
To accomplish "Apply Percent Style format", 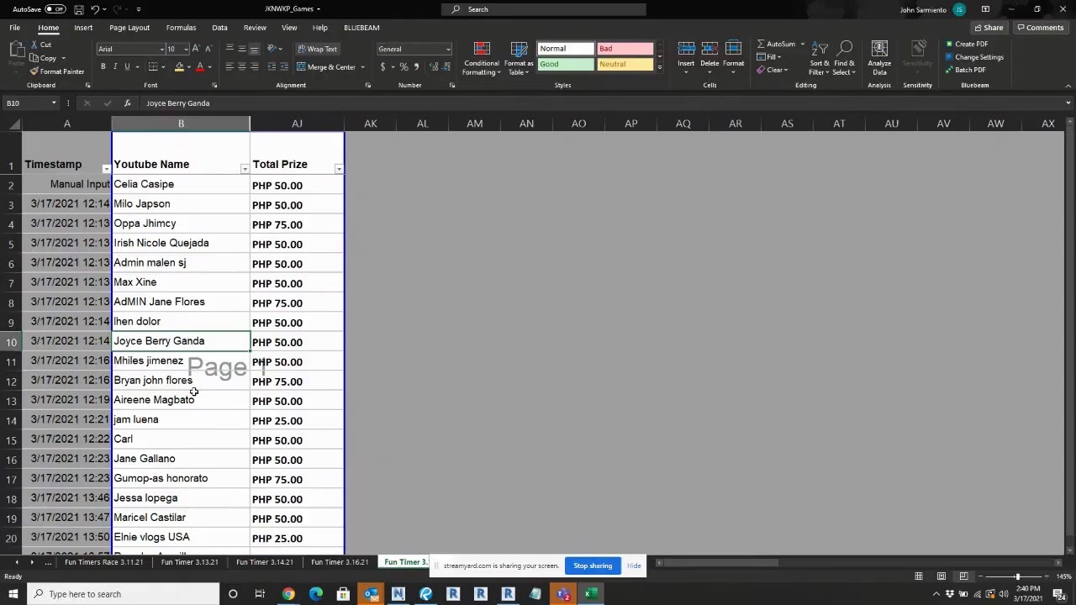I will click(403, 66).
